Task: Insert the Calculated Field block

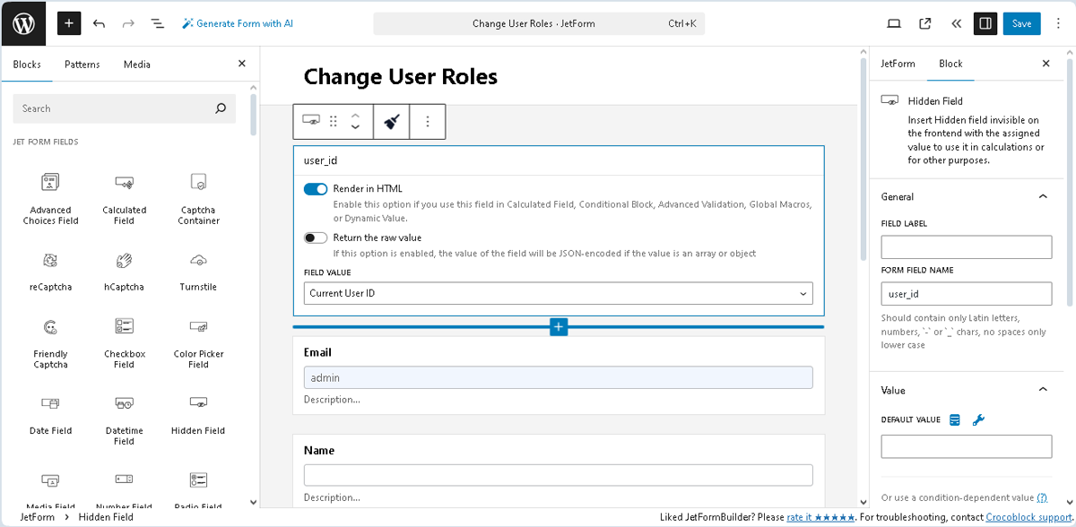Action: coord(124,199)
